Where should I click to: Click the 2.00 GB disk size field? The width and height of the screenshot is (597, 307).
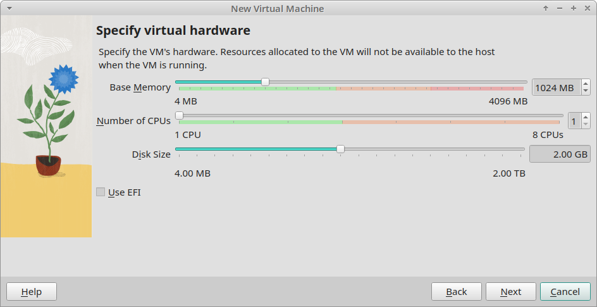560,154
